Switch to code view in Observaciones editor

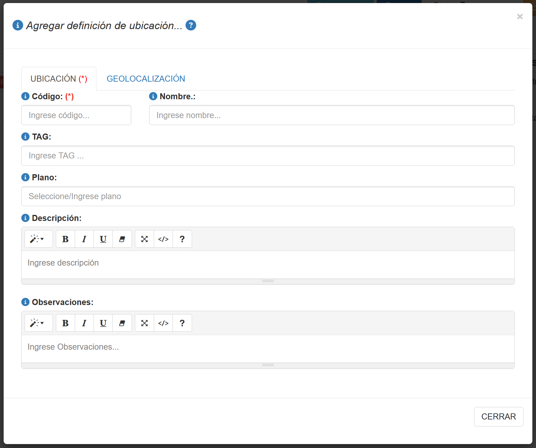click(163, 323)
